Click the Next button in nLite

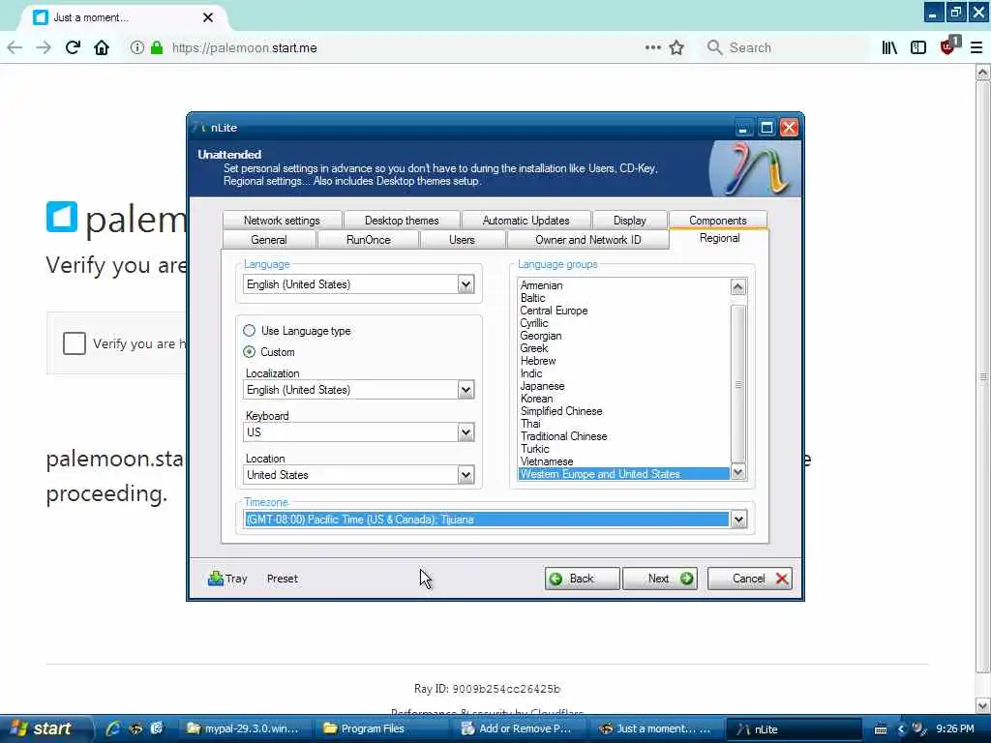[660, 579]
